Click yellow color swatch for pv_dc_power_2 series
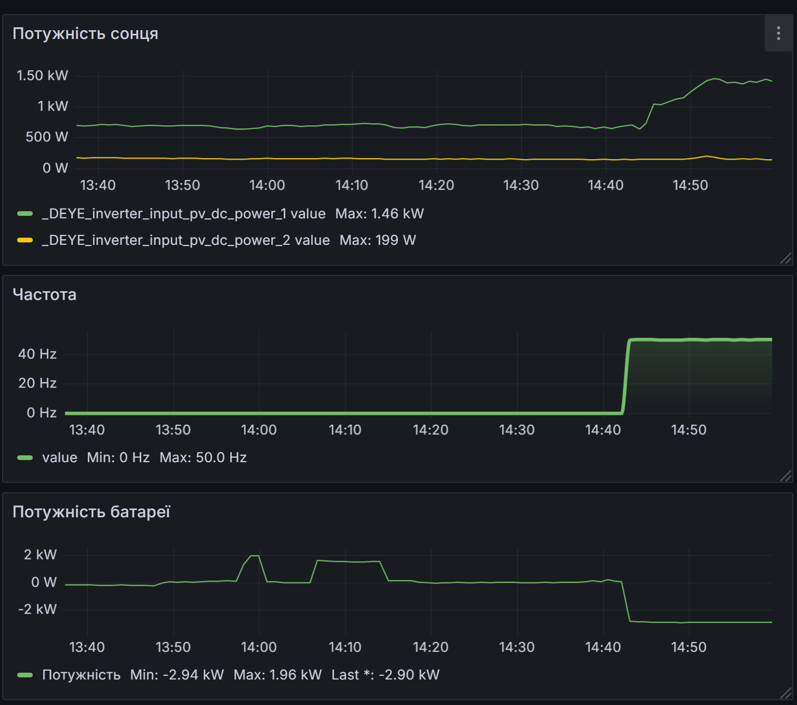Image resolution: width=797 pixels, height=705 pixels. [25, 240]
